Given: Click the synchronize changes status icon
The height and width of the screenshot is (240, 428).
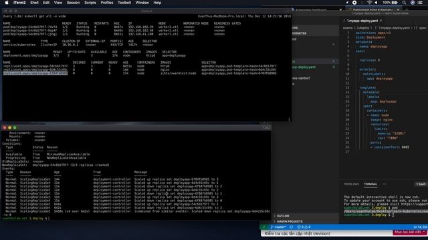Looking at the screenshot, I should (x=292, y=227).
